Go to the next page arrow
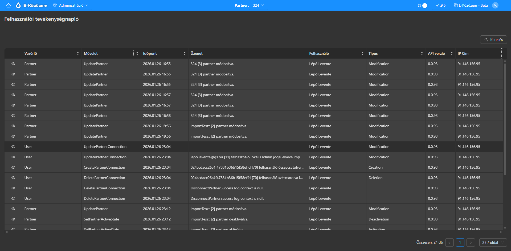This screenshot has height=251, width=511. pos(471,243)
